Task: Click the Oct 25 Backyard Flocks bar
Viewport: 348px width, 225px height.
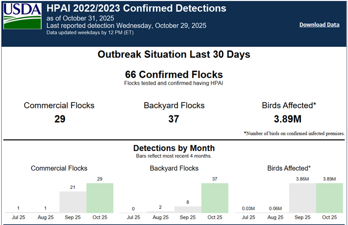Action: 215,198
